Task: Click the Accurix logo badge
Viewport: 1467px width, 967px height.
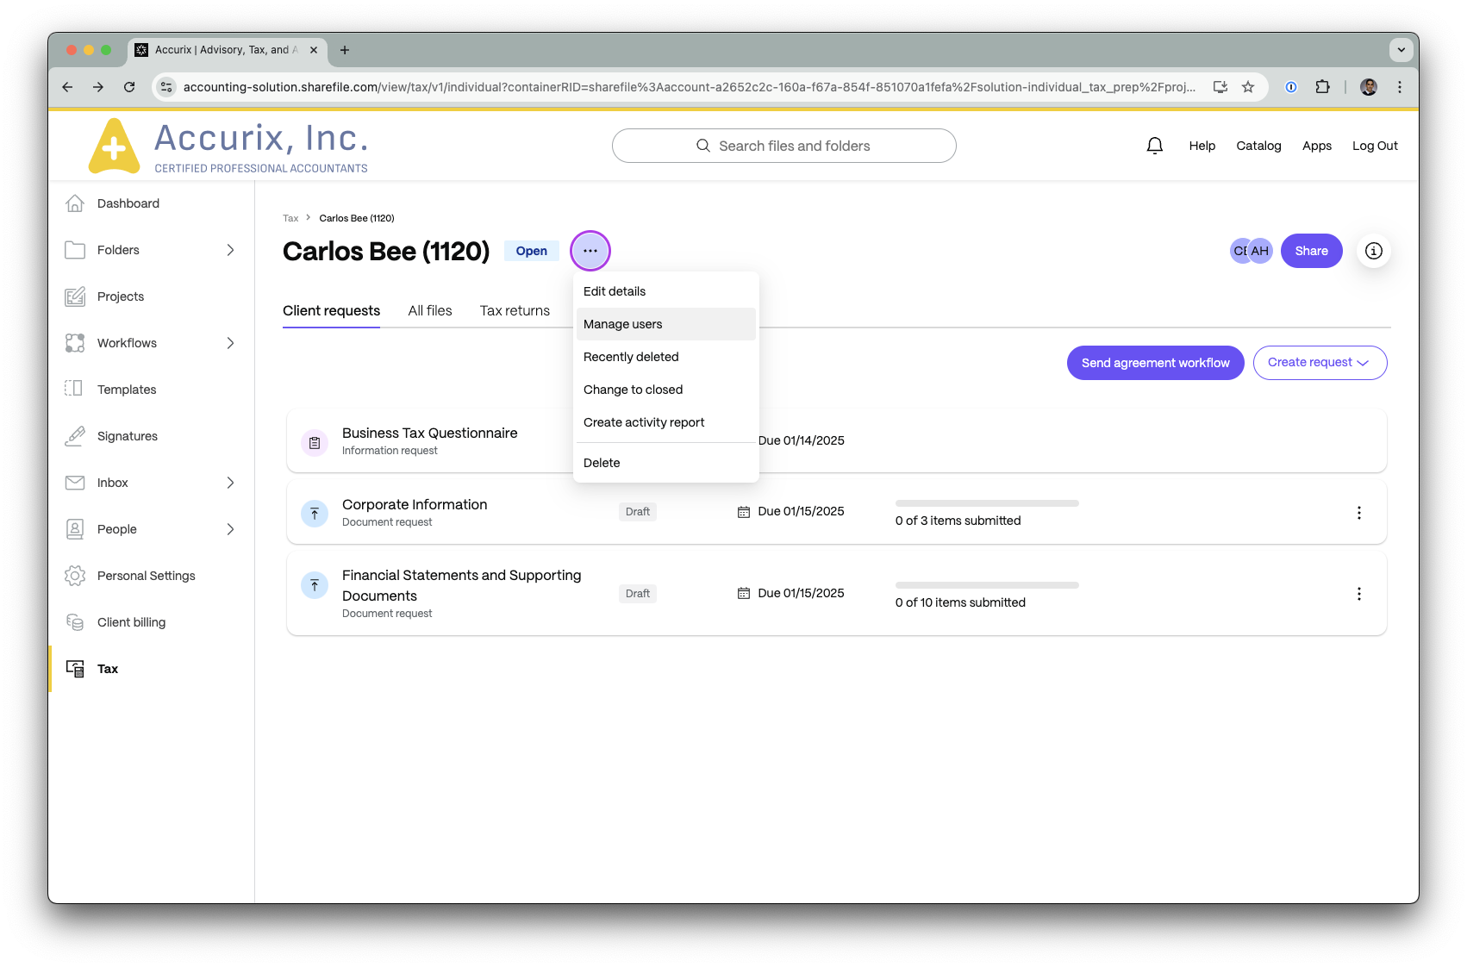Action: (114, 146)
